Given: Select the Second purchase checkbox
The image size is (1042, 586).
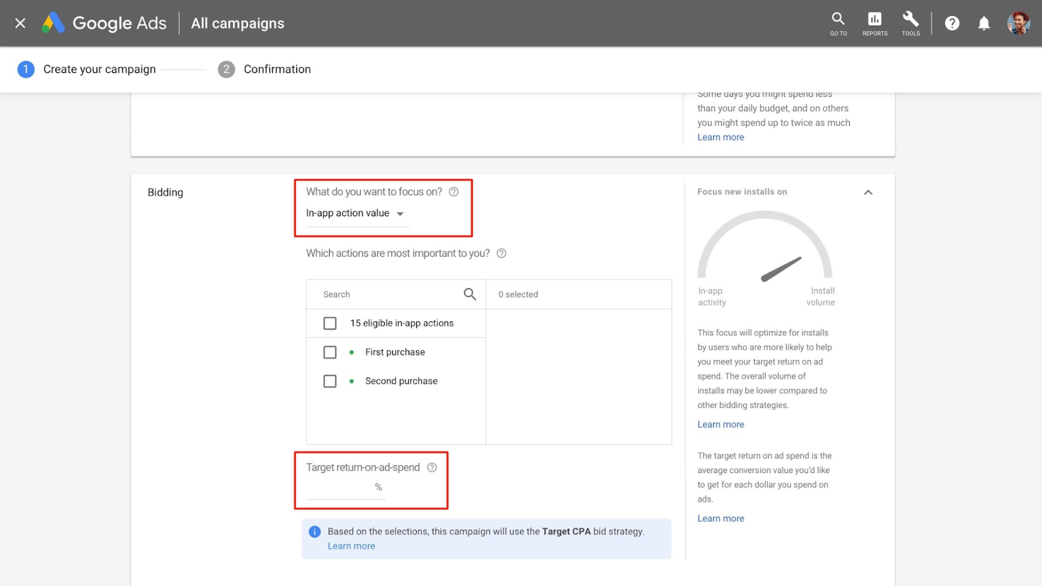Looking at the screenshot, I should 330,381.
